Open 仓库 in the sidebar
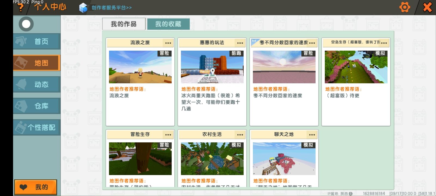Image resolution: width=436 pixels, height=196 pixels. point(37,106)
